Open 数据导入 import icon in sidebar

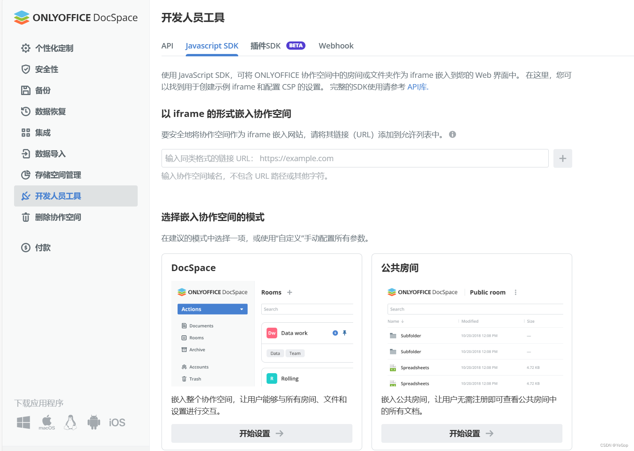(26, 154)
